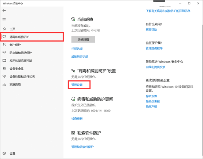This screenshot has width=203, height=159.
Task: Open 防火墙和网络保护 section
Action: click(21, 53)
